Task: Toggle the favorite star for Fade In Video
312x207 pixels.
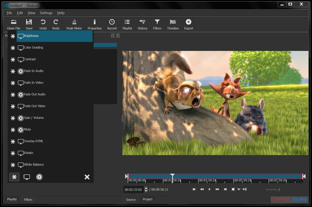Action: pyautogui.click(x=13, y=83)
